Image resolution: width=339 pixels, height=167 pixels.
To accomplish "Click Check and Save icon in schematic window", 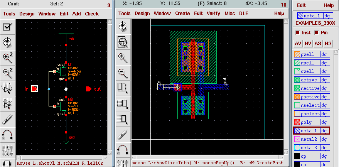I will click(8, 27).
